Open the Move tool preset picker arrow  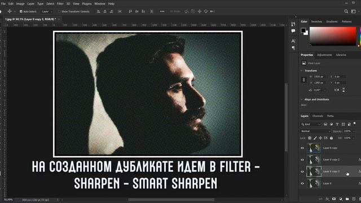[x=15, y=11]
